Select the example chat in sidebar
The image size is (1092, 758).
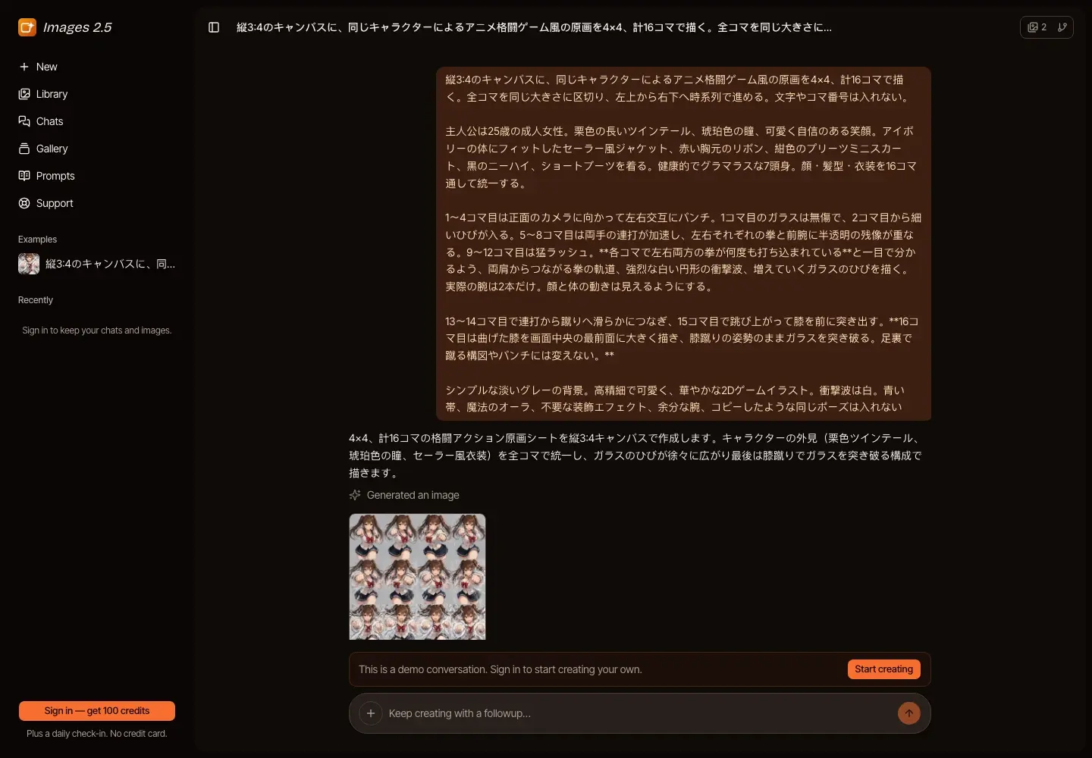pos(97,264)
